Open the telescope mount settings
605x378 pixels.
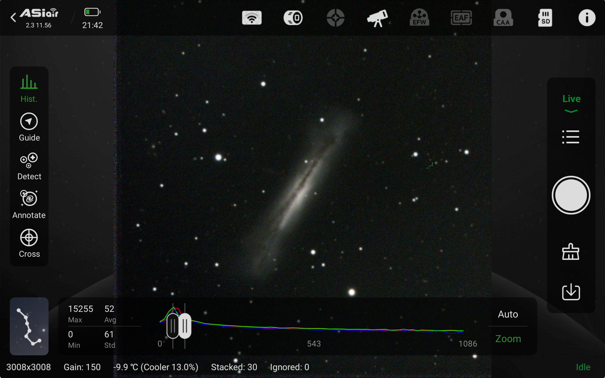pyautogui.click(x=377, y=18)
